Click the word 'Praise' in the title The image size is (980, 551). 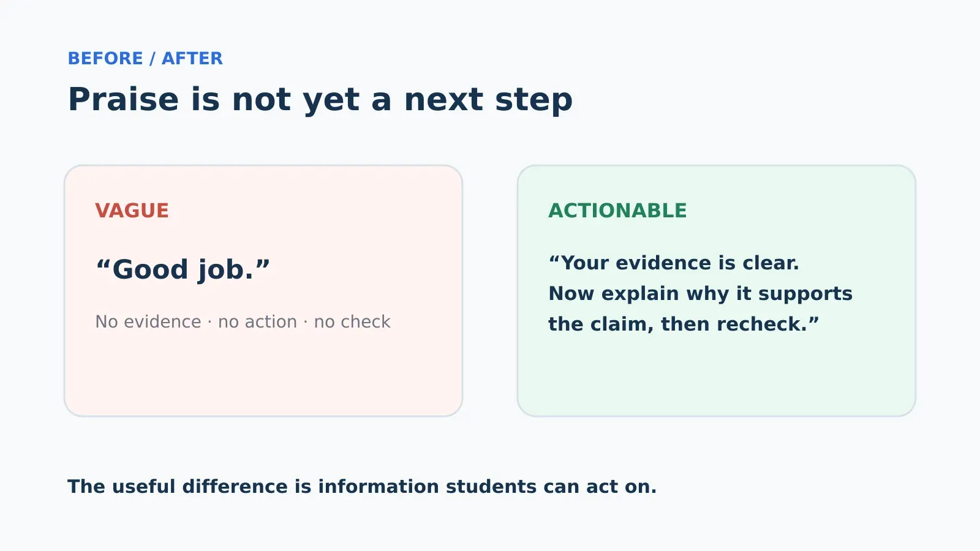tap(123, 99)
